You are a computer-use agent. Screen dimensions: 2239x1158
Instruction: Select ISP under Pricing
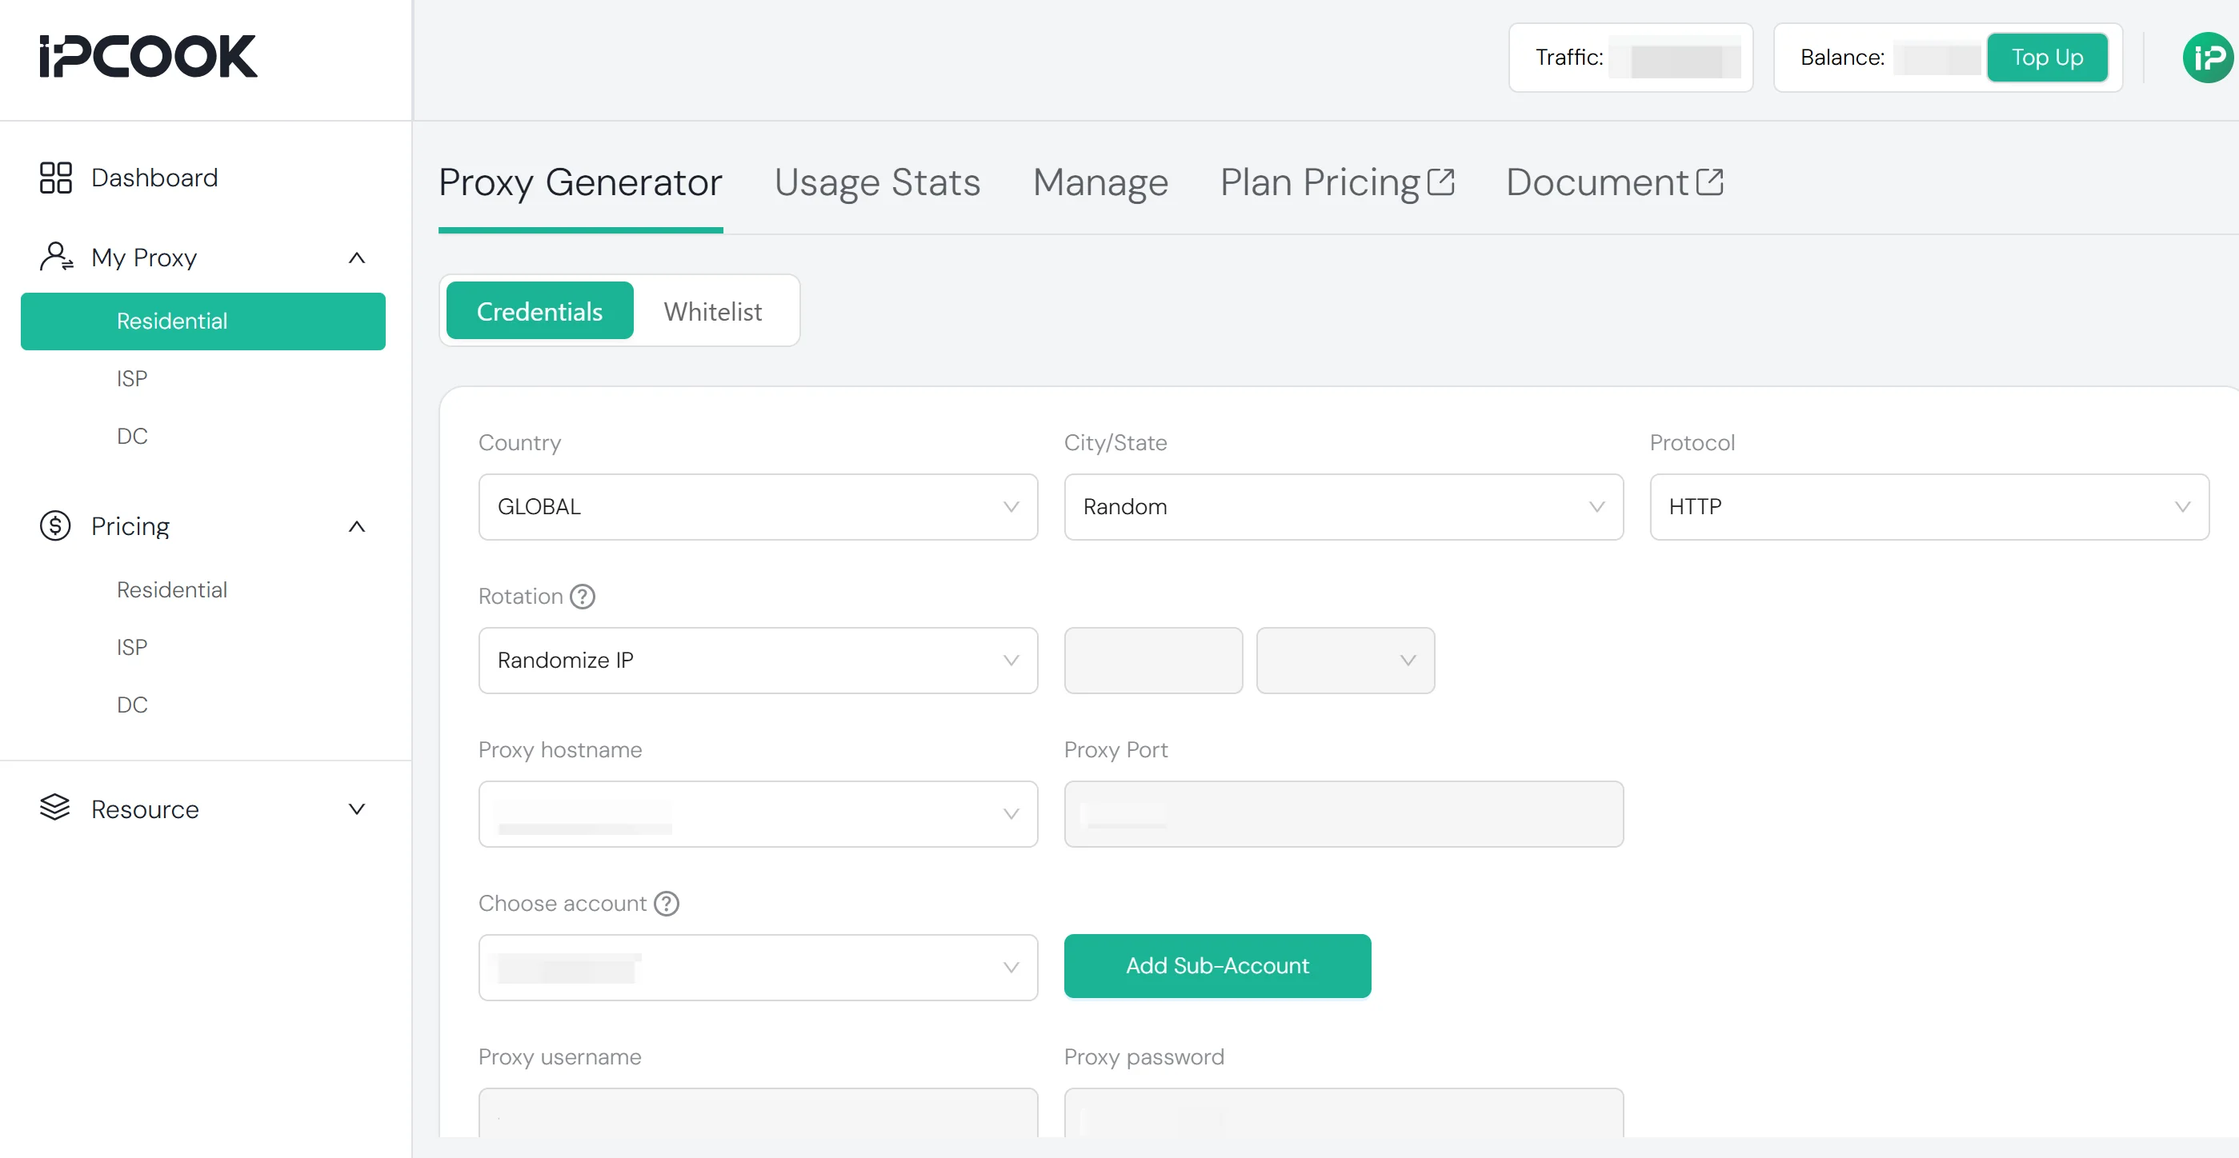coord(132,647)
